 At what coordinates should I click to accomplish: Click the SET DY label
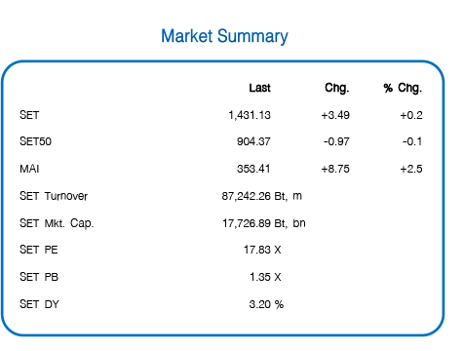39,304
